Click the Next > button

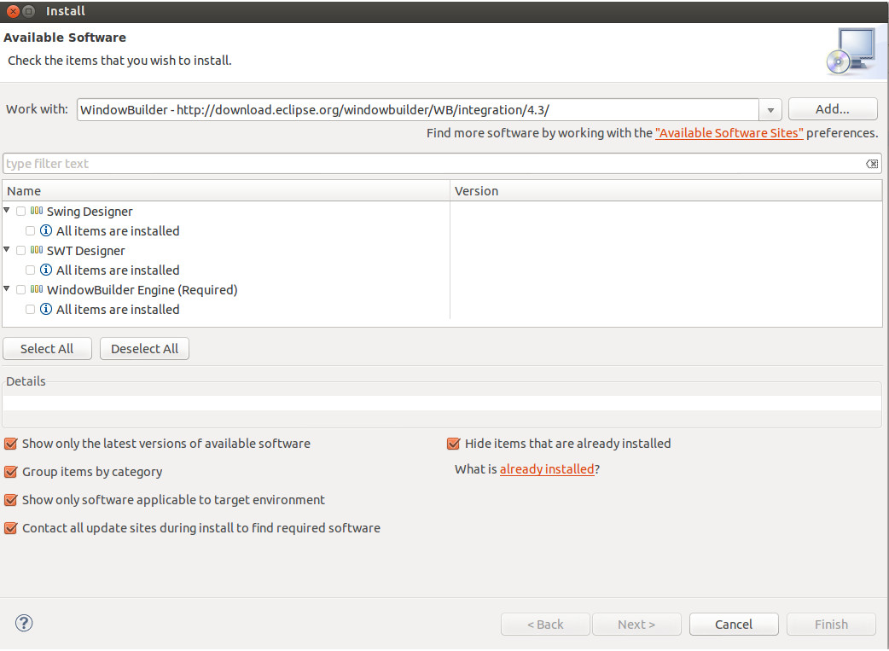pyautogui.click(x=636, y=625)
